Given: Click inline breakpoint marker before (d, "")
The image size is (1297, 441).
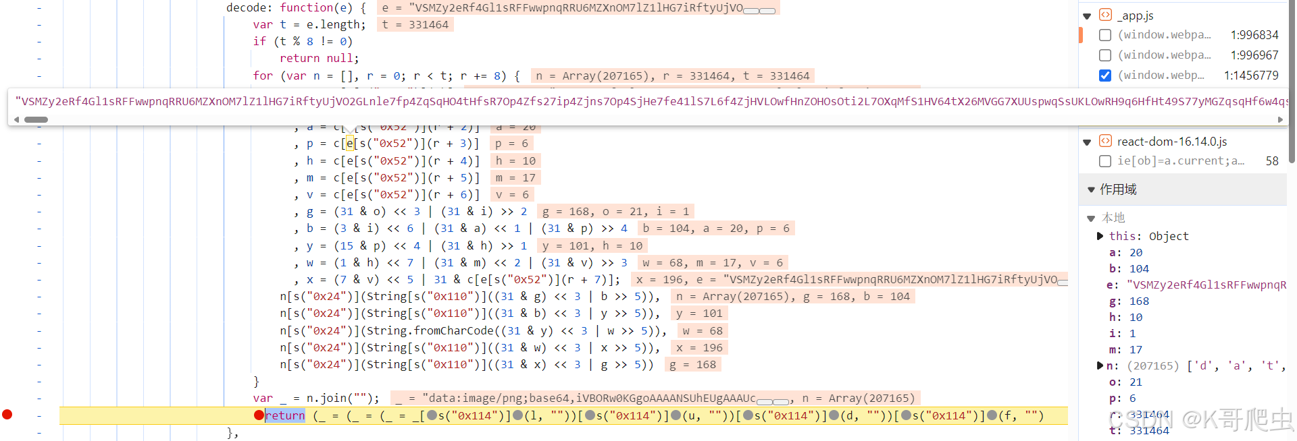Looking at the screenshot, I should pos(834,415).
